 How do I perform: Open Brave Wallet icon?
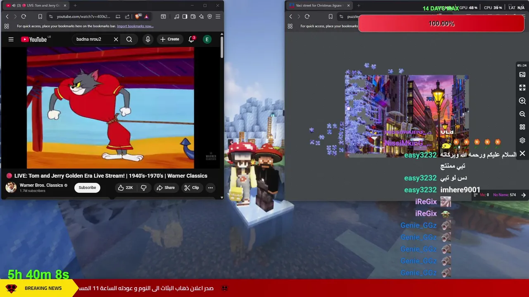(193, 16)
